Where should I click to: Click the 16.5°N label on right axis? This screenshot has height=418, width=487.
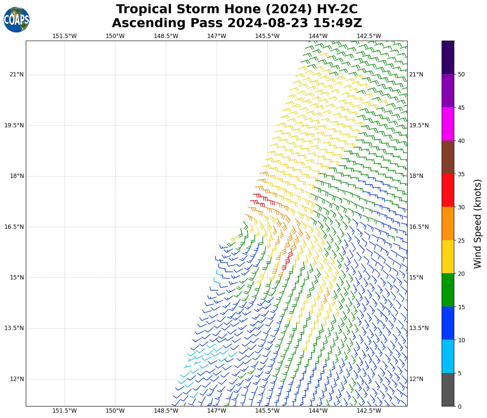[419, 227]
